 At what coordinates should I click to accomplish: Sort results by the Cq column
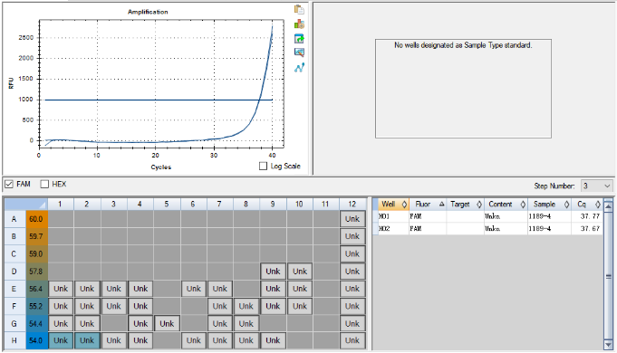click(x=587, y=204)
